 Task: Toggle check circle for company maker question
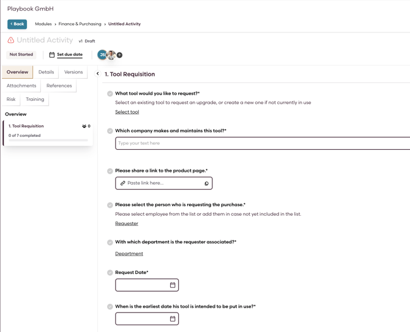coord(110,131)
